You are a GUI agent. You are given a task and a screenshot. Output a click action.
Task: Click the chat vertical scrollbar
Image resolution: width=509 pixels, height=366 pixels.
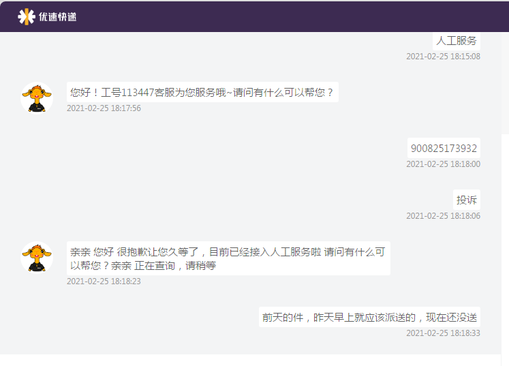[505, 83]
